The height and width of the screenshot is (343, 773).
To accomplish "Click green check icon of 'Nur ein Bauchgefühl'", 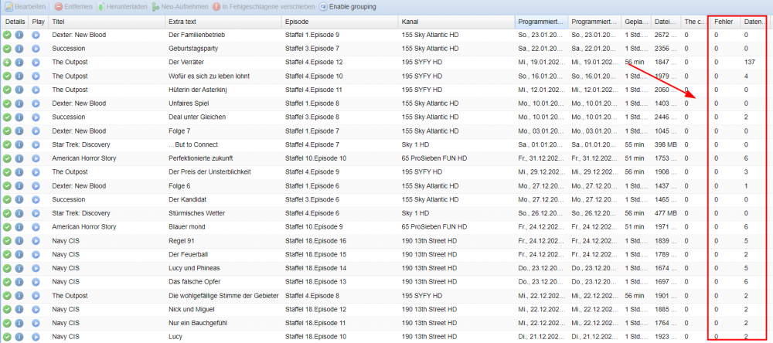I will 7,323.
